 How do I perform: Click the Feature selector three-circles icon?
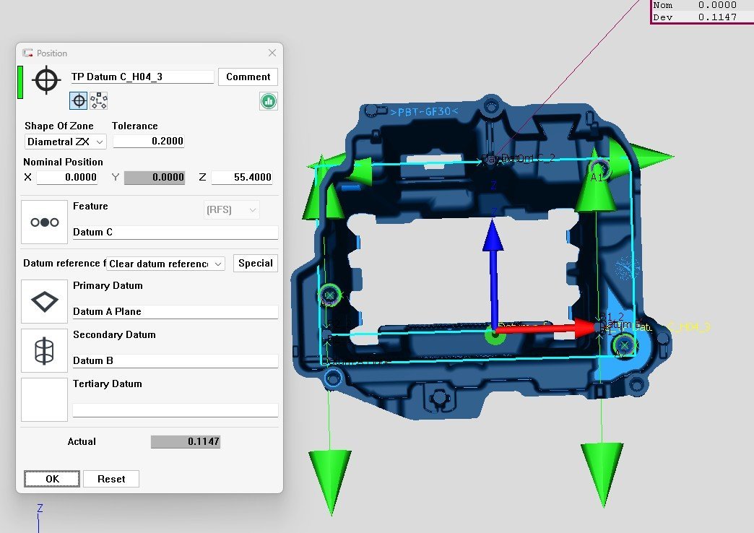pyautogui.click(x=45, y=222)
